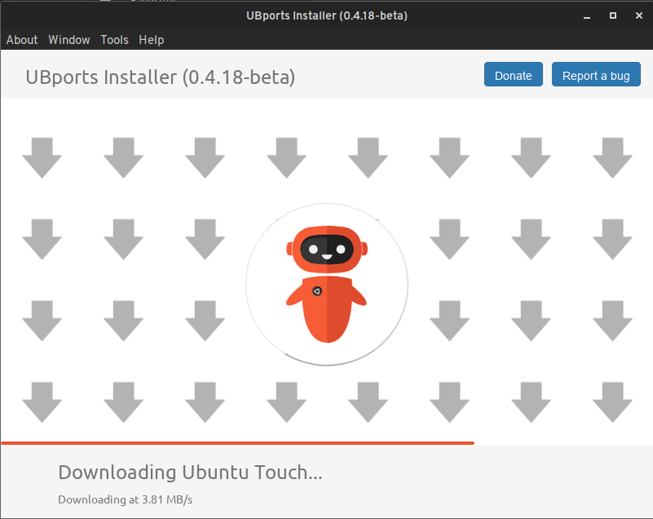The height and width of the screenshot is (519, 653).
Task: Click the download arrow in the top-left corner
Action: [x=42, y=157]
